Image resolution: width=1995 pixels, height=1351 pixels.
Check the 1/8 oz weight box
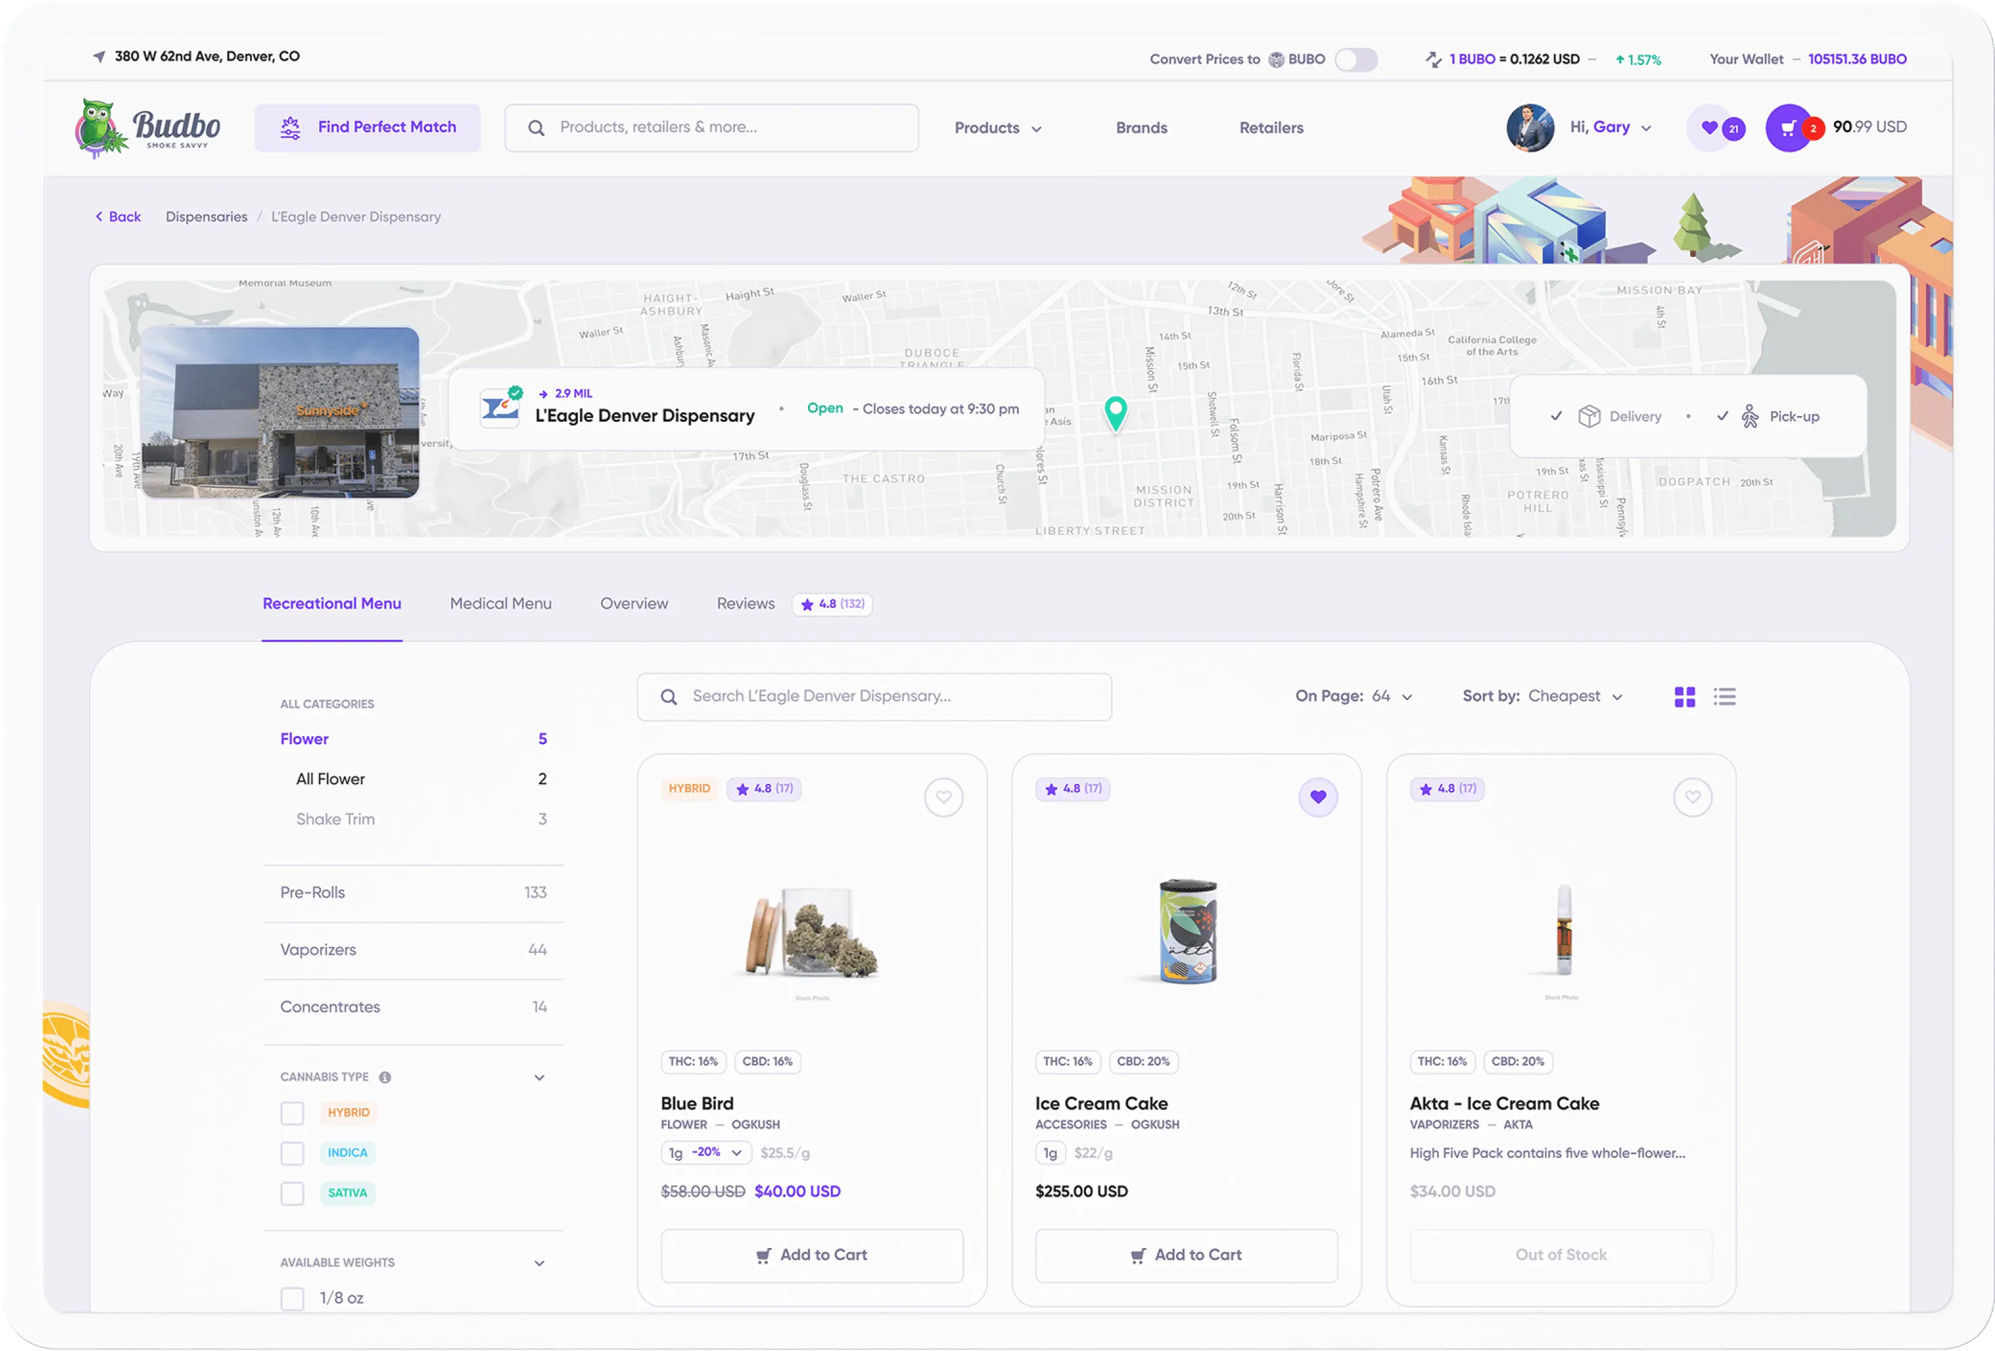point(292,1299)
